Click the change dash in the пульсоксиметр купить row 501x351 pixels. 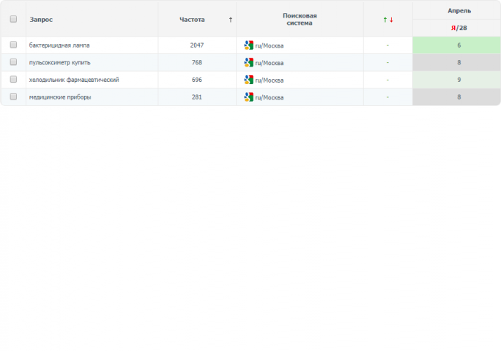pyautogui.click(x=387, y=63)
